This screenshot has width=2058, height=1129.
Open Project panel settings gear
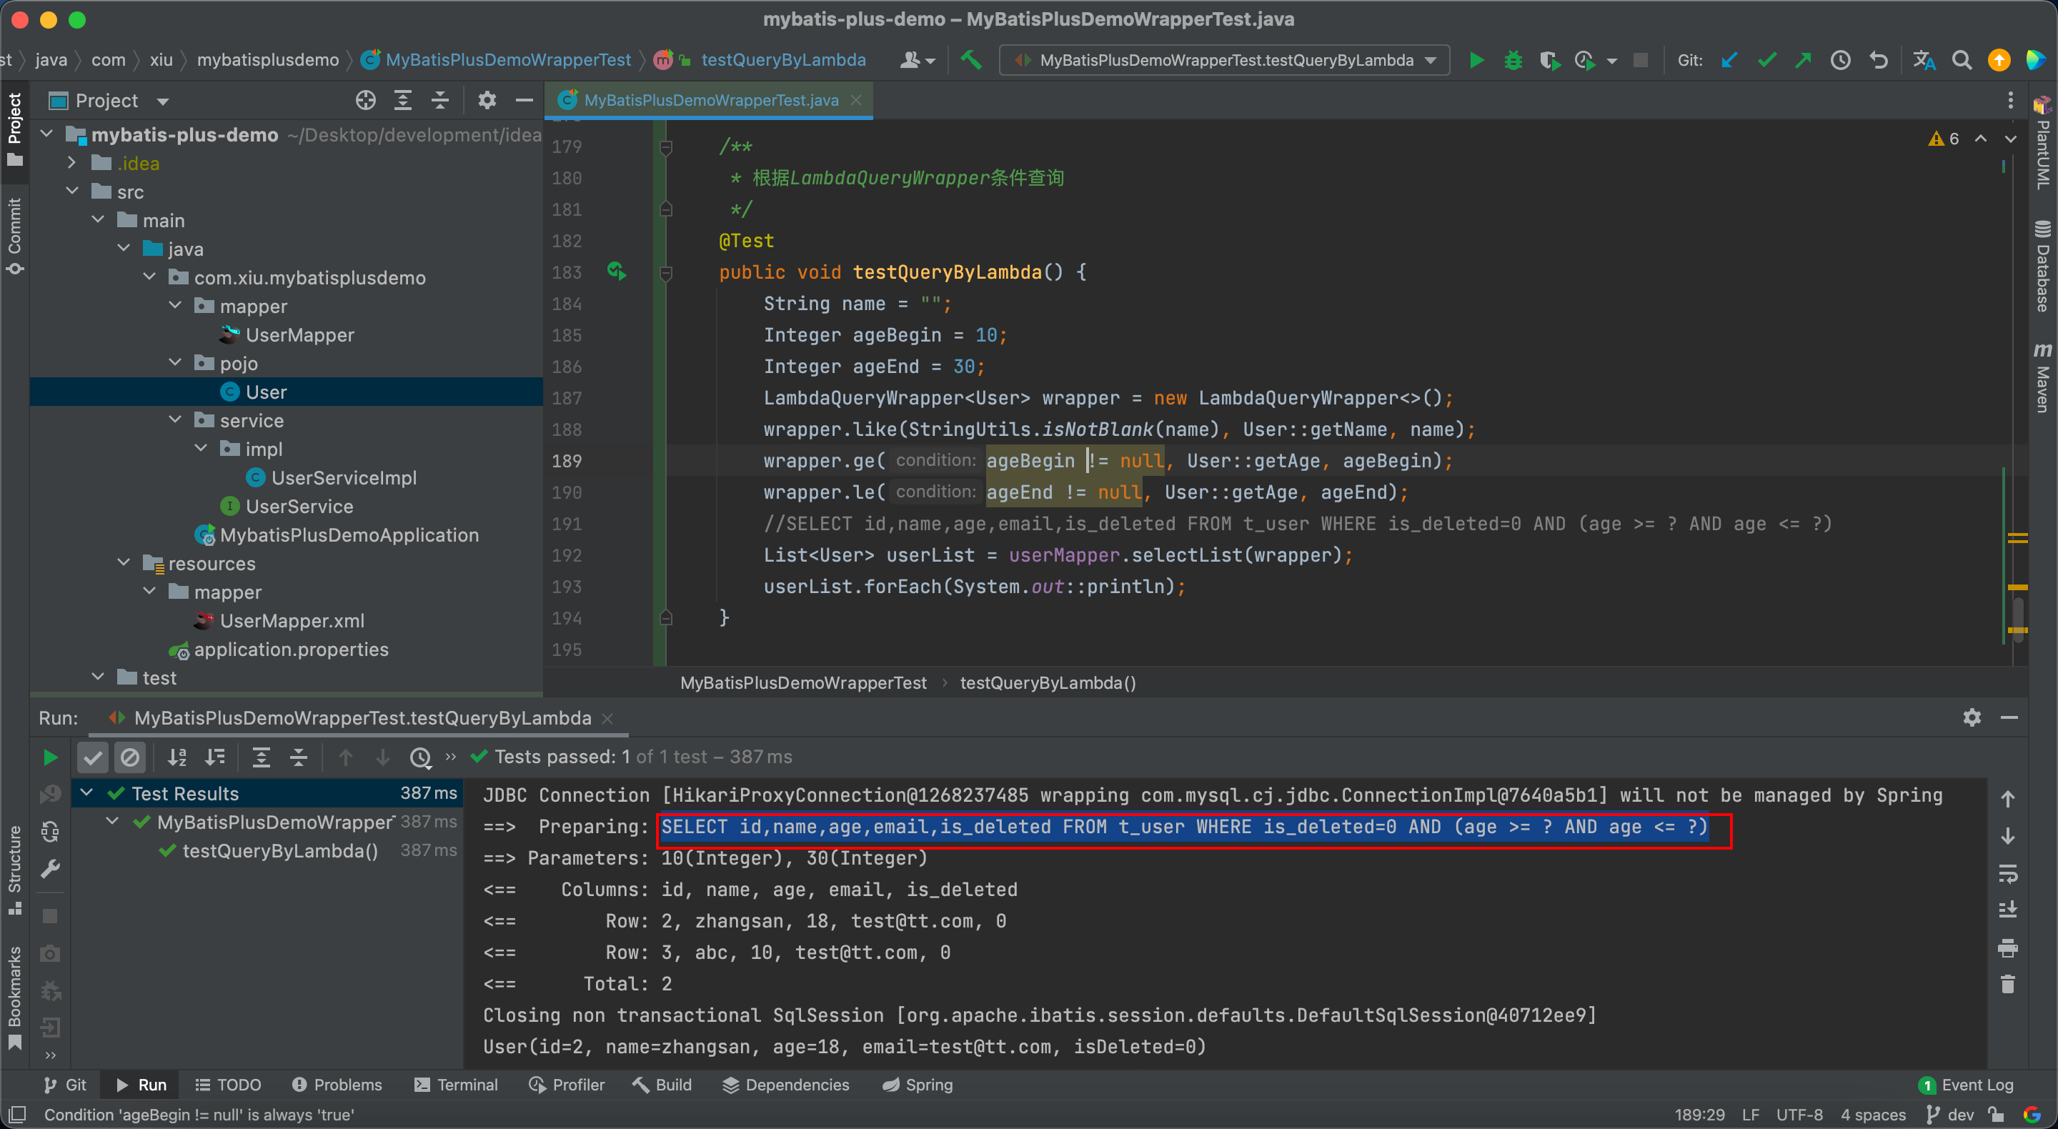click(x=487, y=100)
